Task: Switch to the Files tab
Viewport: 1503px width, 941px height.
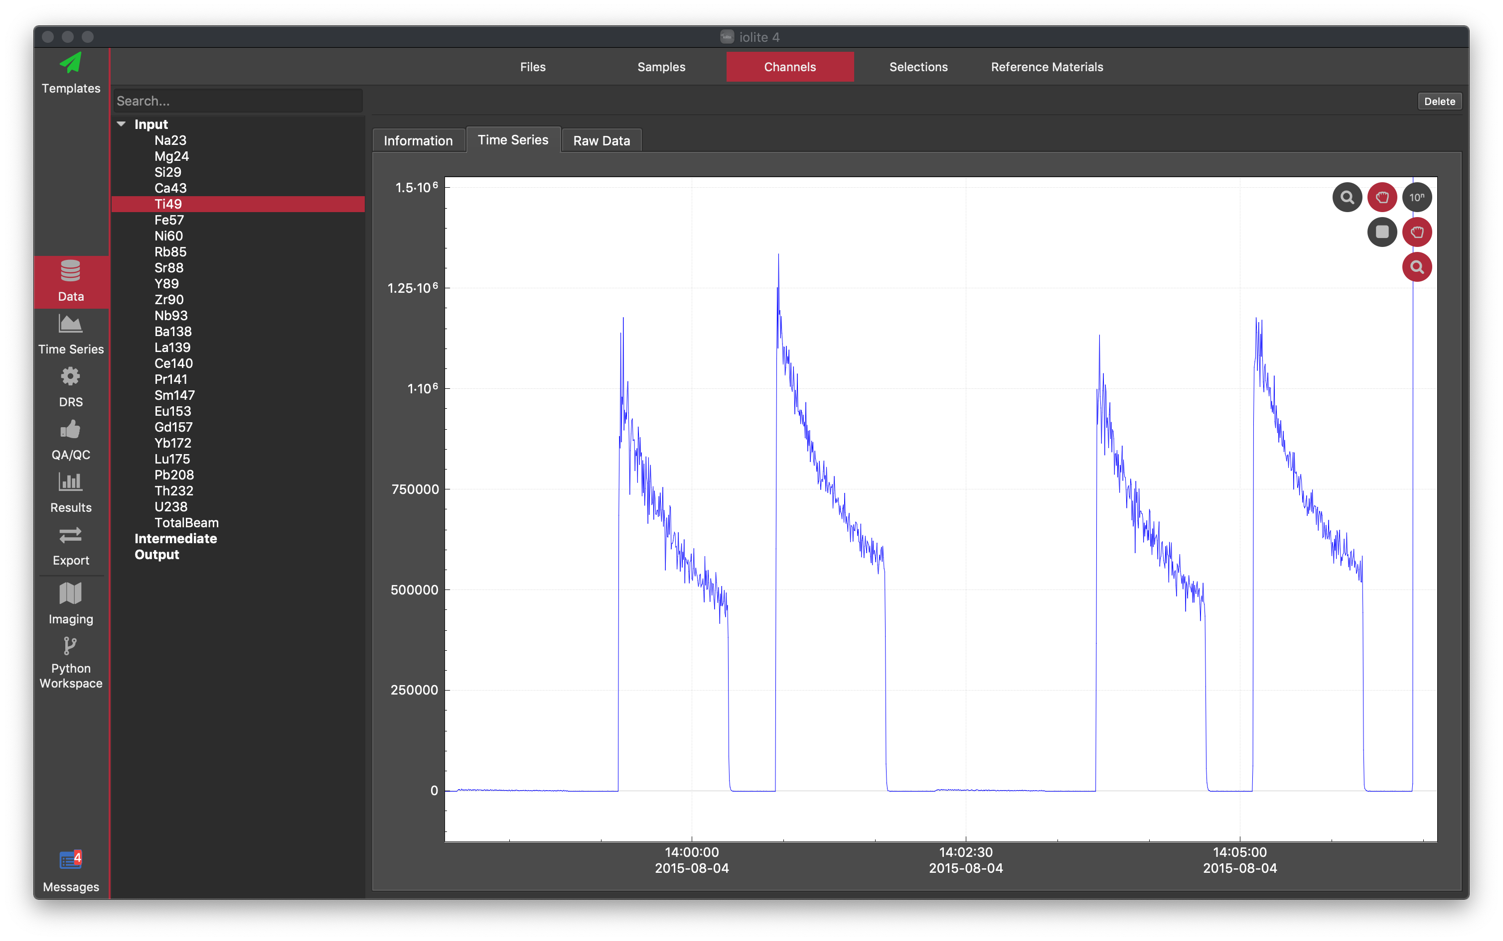Action: [x=533, y=67]
